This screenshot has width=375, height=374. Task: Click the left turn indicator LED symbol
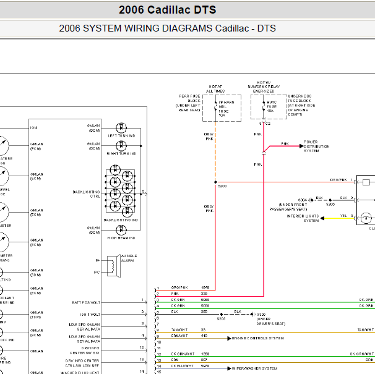[121, 127]
